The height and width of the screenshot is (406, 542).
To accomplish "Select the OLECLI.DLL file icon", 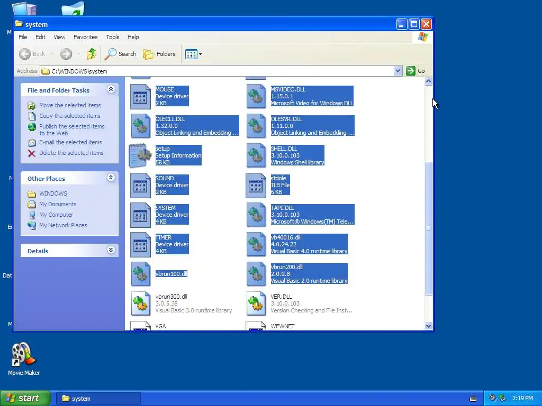I will click(140, 126).
